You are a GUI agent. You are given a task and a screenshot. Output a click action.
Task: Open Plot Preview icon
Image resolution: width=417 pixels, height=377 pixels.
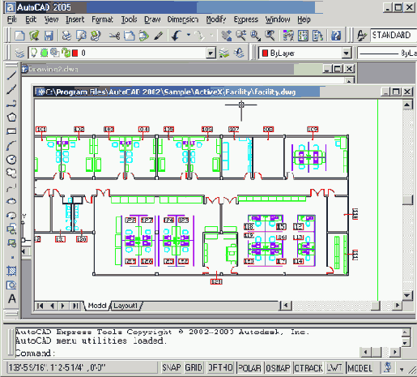[81, 36]
